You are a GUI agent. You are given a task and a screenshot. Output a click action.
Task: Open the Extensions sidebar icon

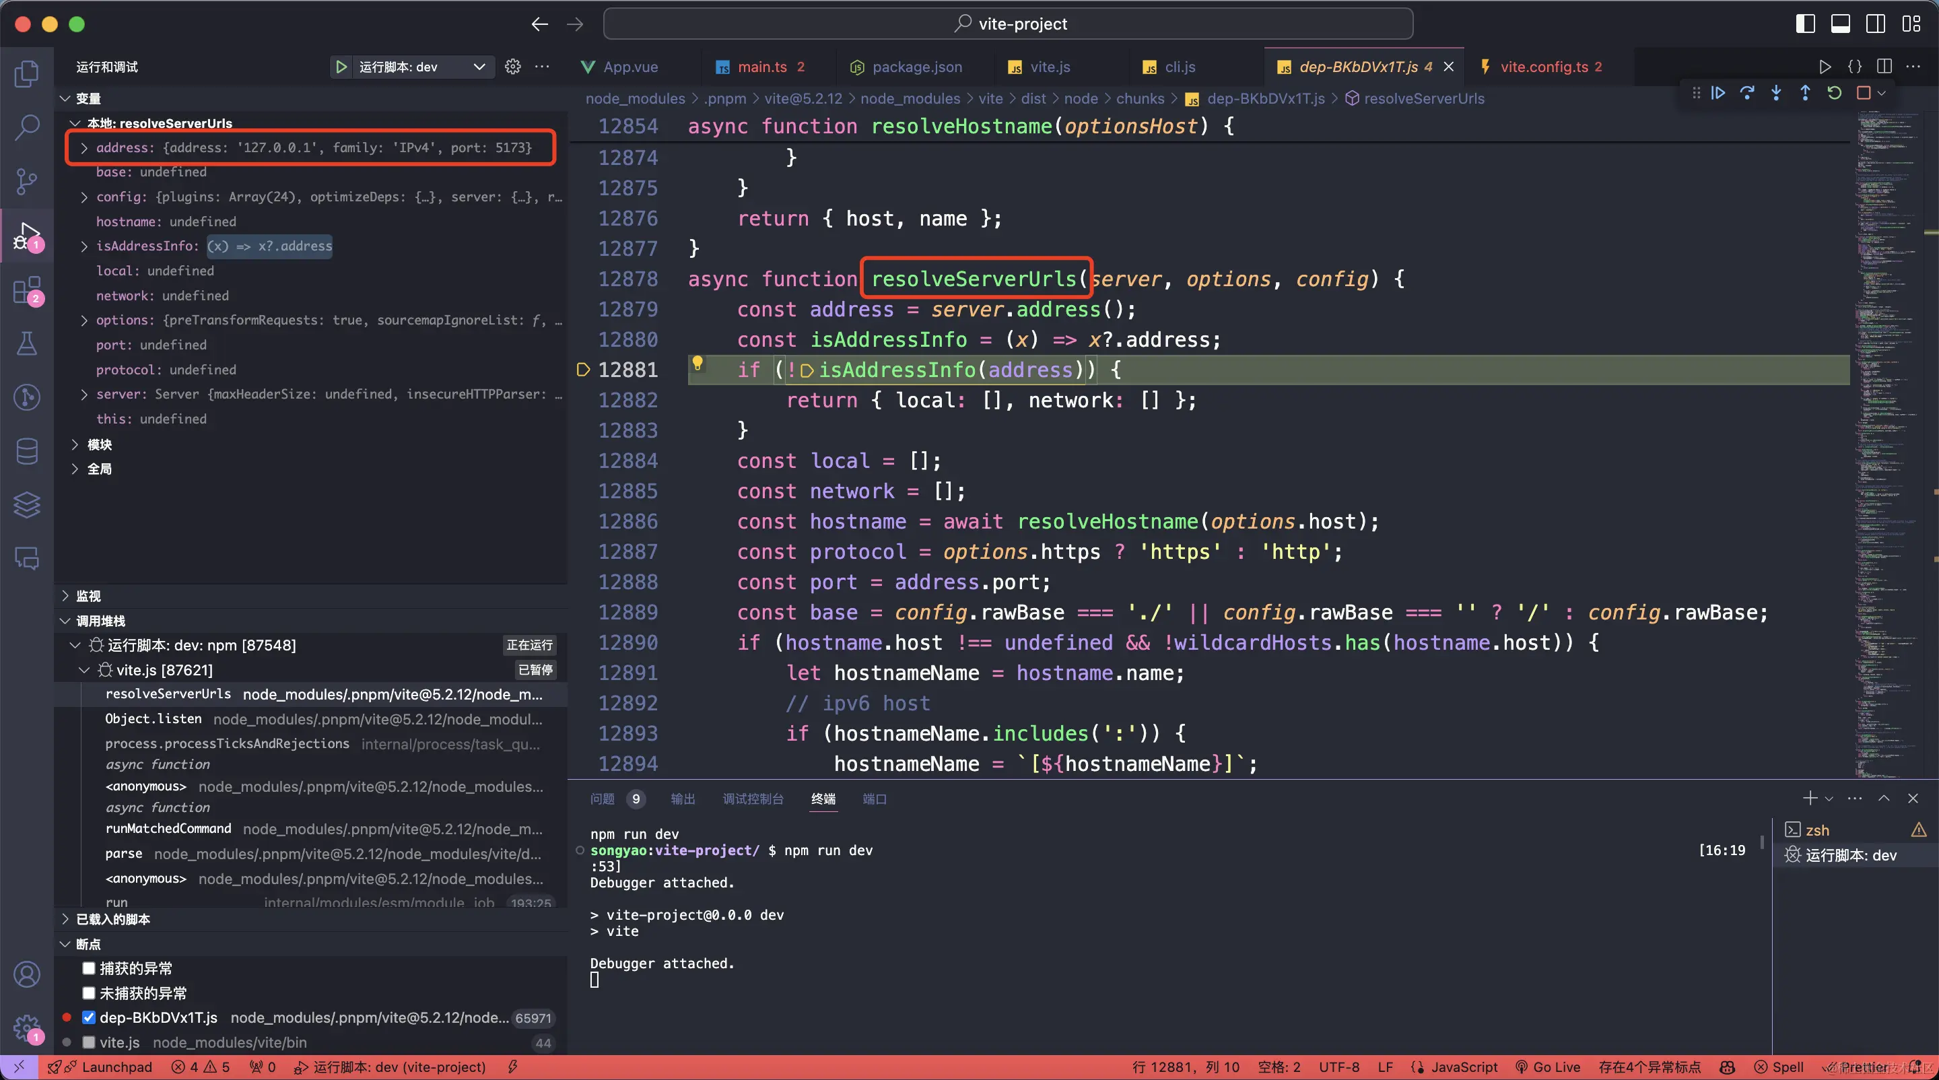26,290
